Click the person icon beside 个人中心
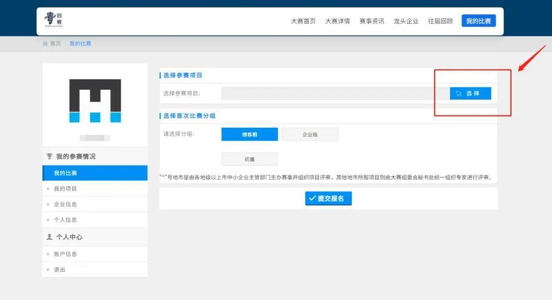 coord(50,237)
